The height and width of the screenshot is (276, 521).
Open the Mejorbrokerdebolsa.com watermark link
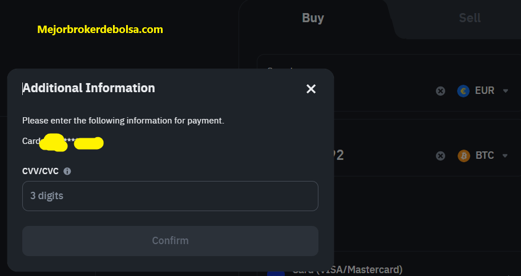(100, 30)
